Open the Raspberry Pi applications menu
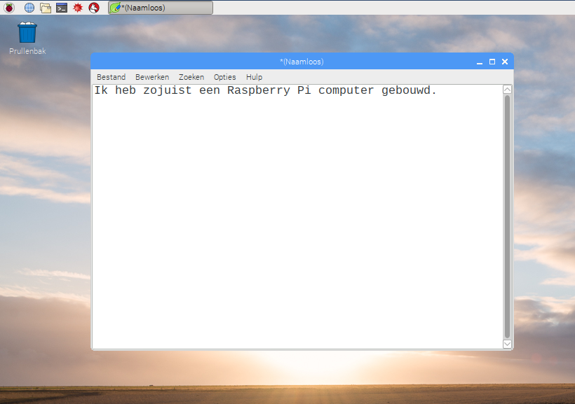Image resolution: width=575 pixels, height=404 pixels. pos(8,8)
